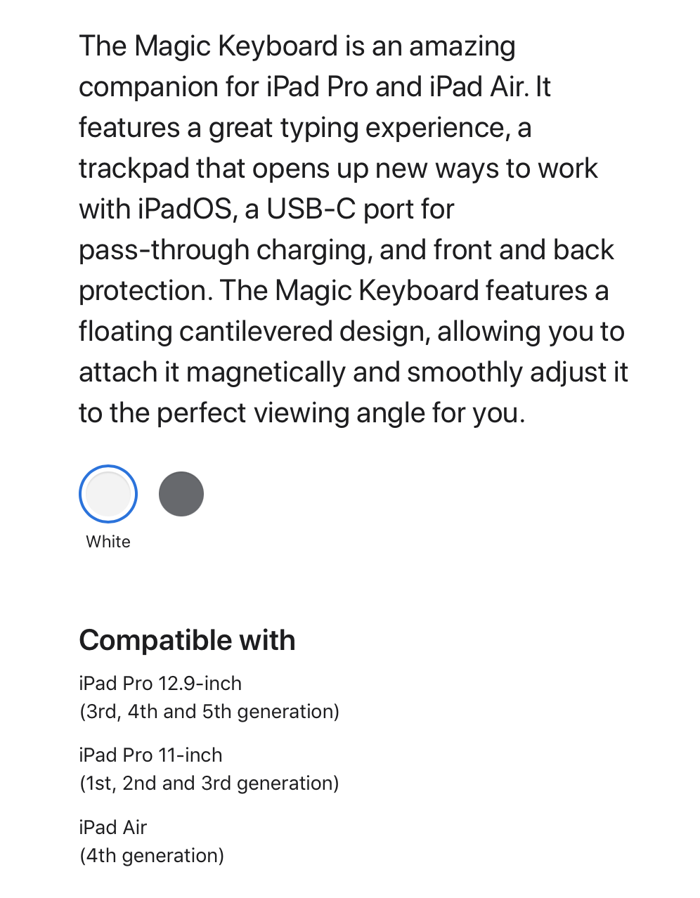Click the 3rd, 4th and 5th generation line

click(x=209, y=712)
